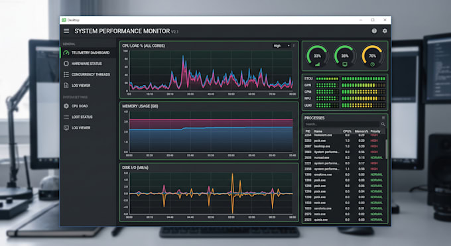Click the 38% green gauge
The height and width of the screenshot is (246, 451).
345,56
